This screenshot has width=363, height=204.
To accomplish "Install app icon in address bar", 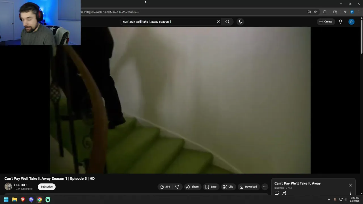I will (x=309, y=12).
